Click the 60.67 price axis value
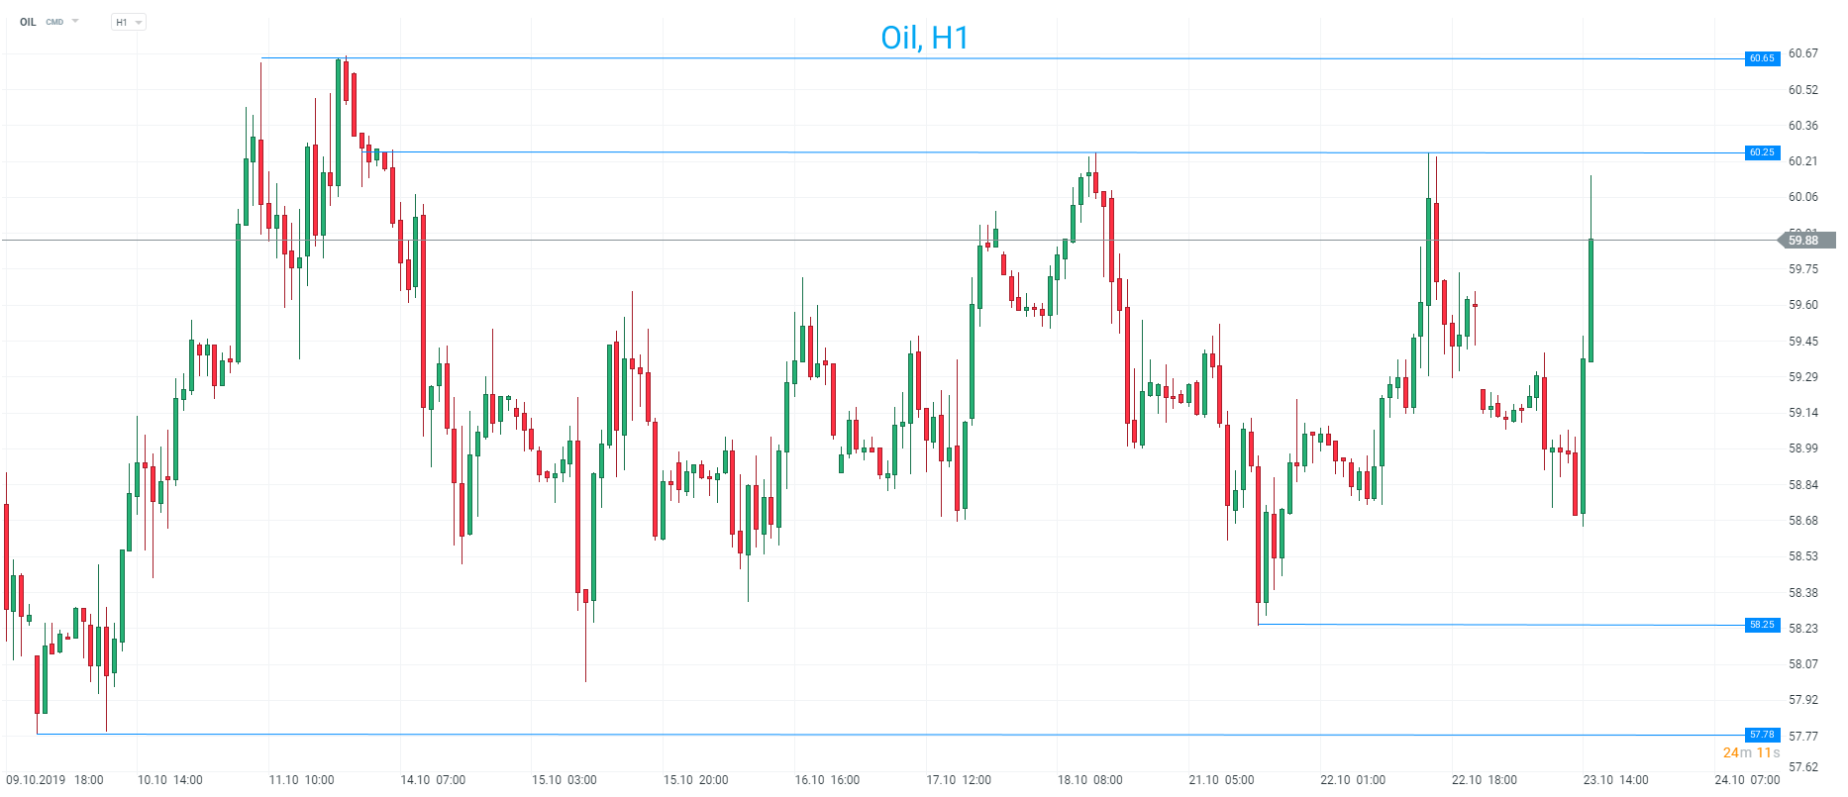The height and width of the screenshot is (797, 1848). (x=1802, y=53)
